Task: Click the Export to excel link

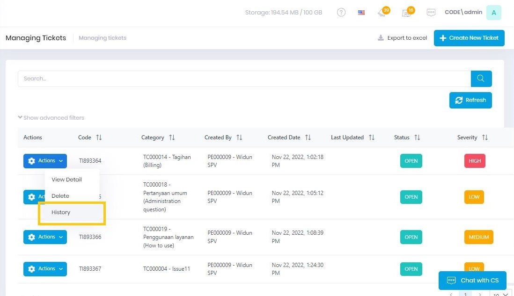Action: (x=403, y=38)
